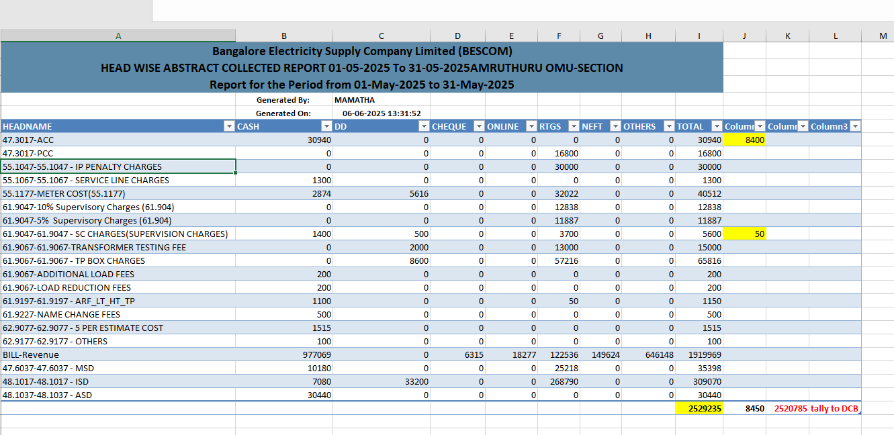Open the TOTAL column filter dropdown
The width and height of the screenshot is (894, 435).
pyautogui.click(x=717, y=126)
